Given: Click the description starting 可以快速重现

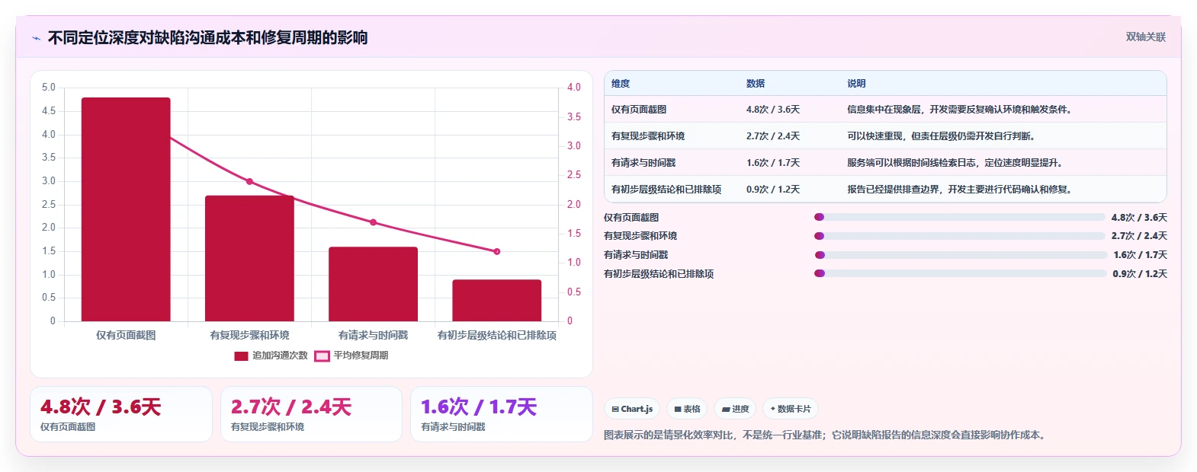Looking at the screenshot, I should 941,136.
